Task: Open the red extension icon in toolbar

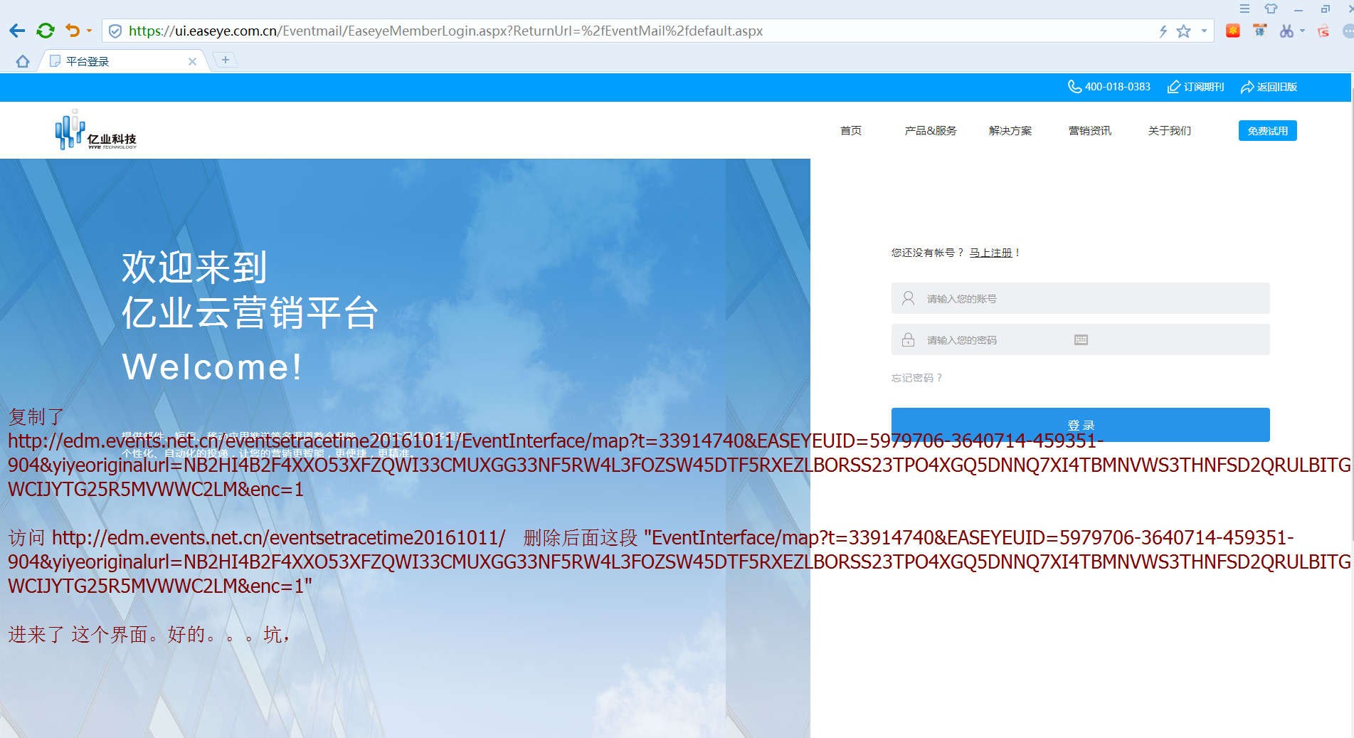Action: 1233,31
